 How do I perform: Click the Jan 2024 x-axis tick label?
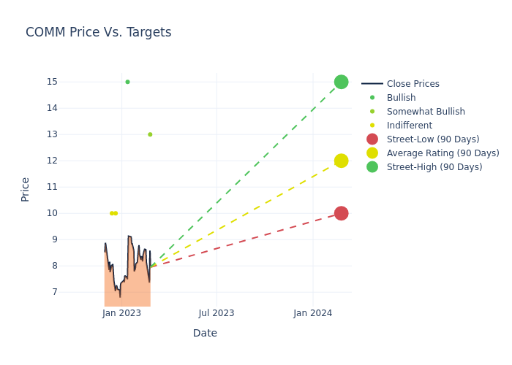[x=313, y=313]
